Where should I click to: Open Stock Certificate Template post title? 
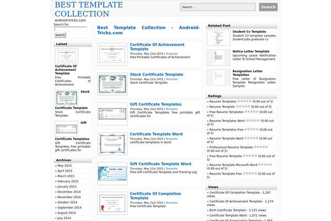[157, 75]
